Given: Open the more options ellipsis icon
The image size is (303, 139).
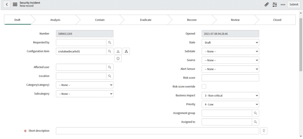Looking at the screenshot, I should (283, 5).
